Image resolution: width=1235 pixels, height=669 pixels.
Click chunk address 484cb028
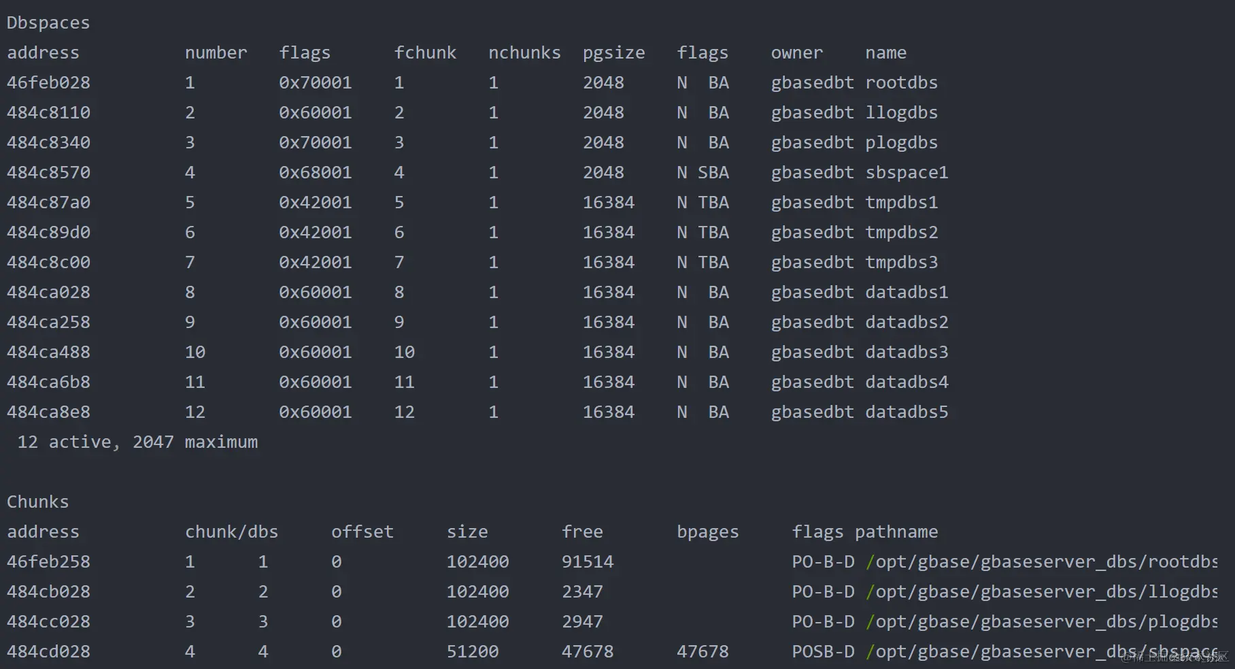coord(48,592)
